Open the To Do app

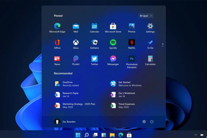[x=150, y=44]
